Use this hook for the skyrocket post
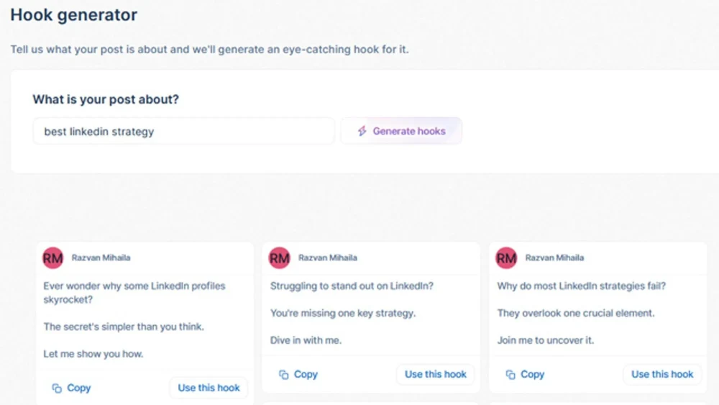This screenshot has width=719, height=405. [x=209, y=388]
